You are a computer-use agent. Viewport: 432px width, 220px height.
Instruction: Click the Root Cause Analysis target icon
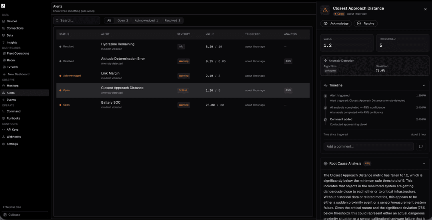325,163
